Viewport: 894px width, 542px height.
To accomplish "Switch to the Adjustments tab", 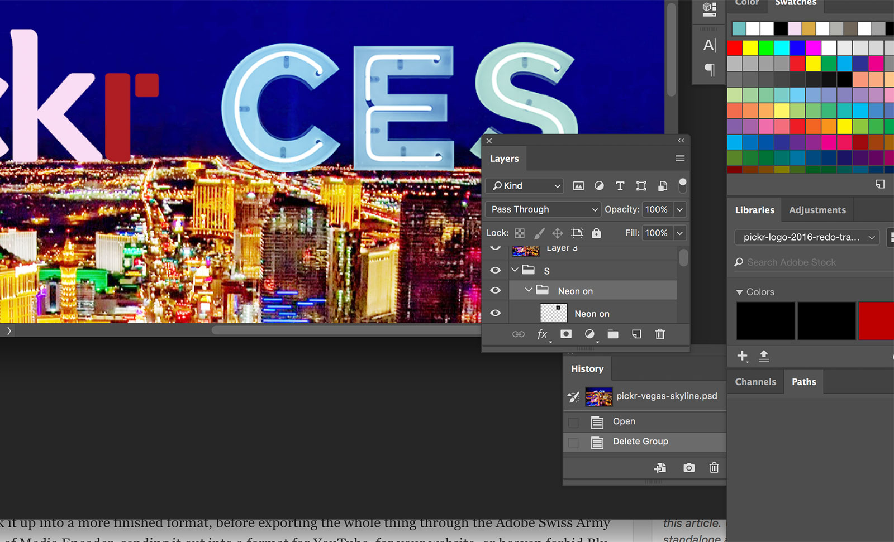I will click(817, 210).
